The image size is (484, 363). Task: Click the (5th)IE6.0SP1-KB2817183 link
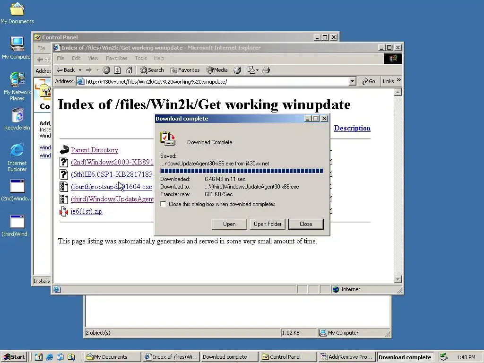click(112, 174)
